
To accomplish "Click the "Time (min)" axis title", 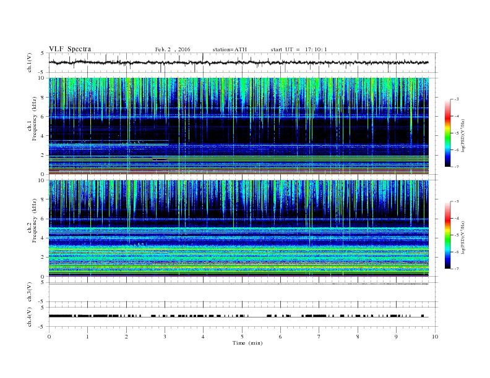I will tap(247, 343).
